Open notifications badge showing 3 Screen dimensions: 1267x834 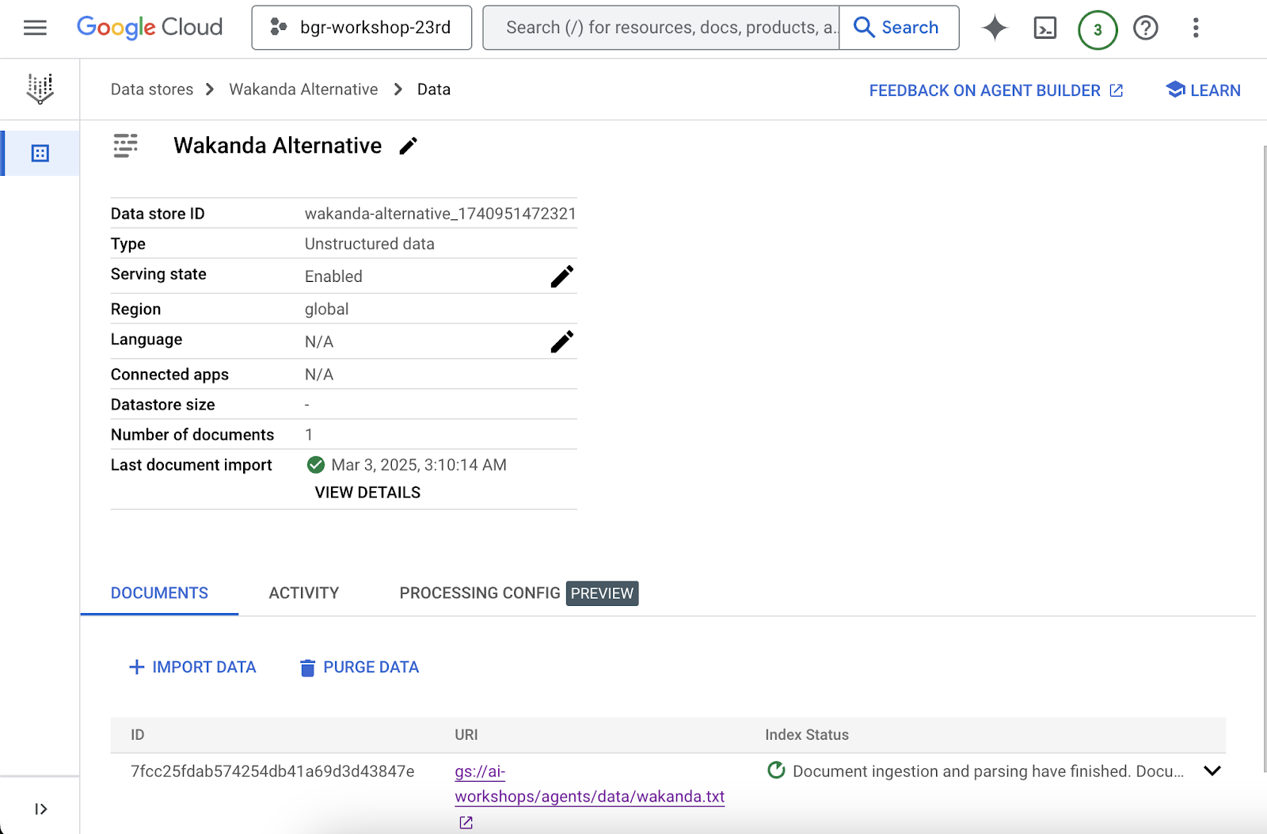[1098, 30]
